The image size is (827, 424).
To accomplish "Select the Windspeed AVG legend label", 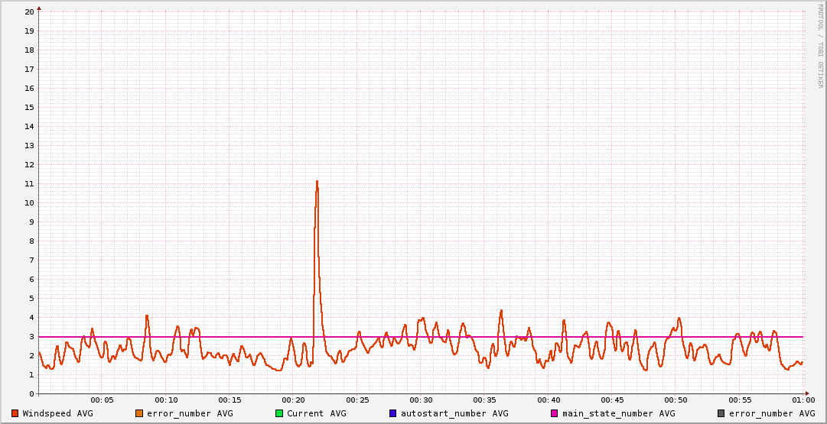I will click(x=57, y=413).
